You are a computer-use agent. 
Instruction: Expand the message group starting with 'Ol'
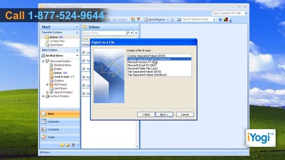[83, 93]
